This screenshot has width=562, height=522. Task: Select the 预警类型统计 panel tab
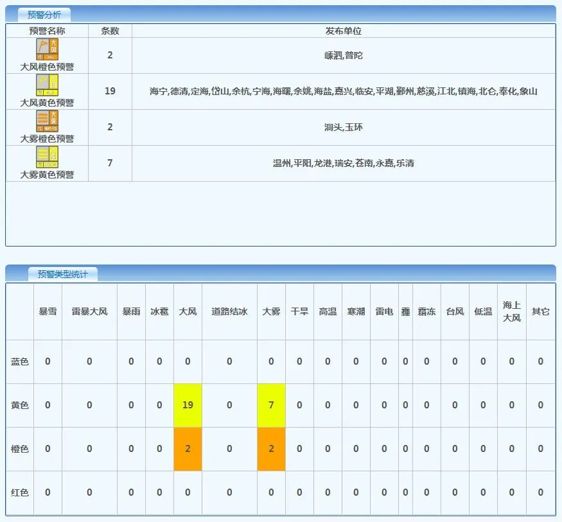tap(63, 274)
